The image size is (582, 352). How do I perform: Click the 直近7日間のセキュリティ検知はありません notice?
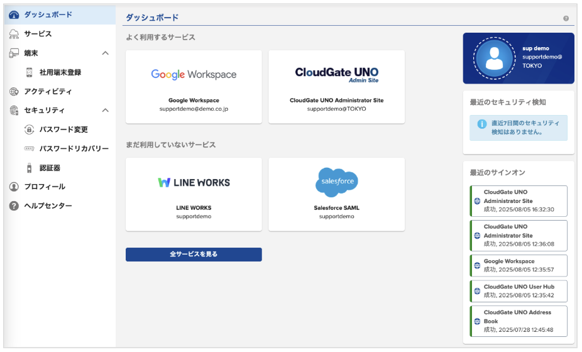(518, 128)
